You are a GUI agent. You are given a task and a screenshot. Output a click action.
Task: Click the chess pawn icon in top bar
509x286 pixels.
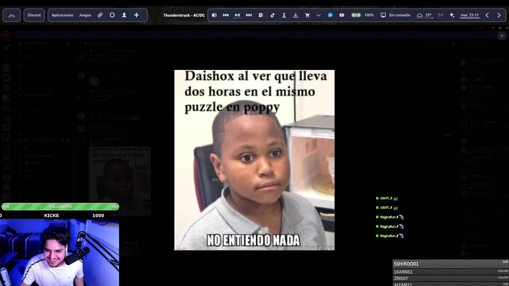pos(284,15)
